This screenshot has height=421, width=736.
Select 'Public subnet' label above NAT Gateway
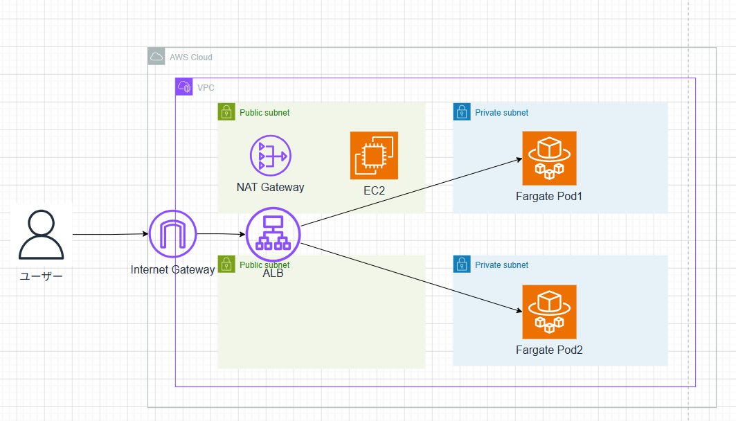click(x=264, y=113)
